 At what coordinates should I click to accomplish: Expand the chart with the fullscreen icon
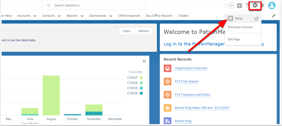point(144,61)
